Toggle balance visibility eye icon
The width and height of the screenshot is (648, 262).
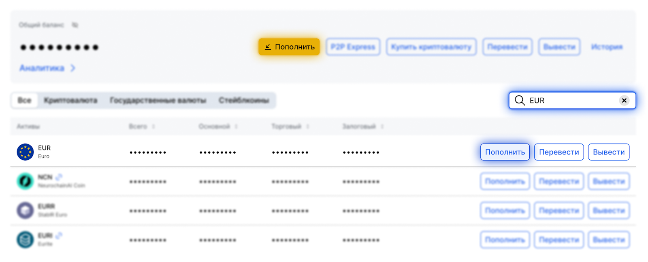[x=75, y=25]
